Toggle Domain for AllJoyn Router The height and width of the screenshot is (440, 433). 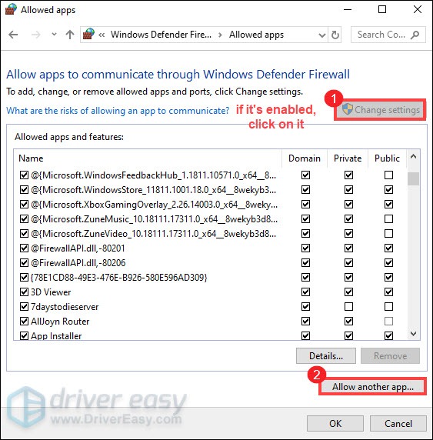click(x=305, y=322)
